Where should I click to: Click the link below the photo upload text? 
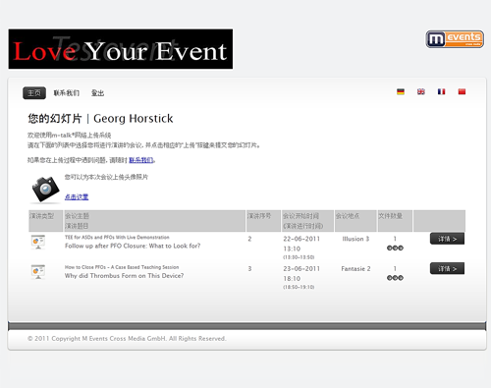coord(77,196)
